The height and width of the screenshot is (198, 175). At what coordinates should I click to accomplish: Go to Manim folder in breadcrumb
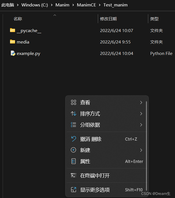[62, 5]
